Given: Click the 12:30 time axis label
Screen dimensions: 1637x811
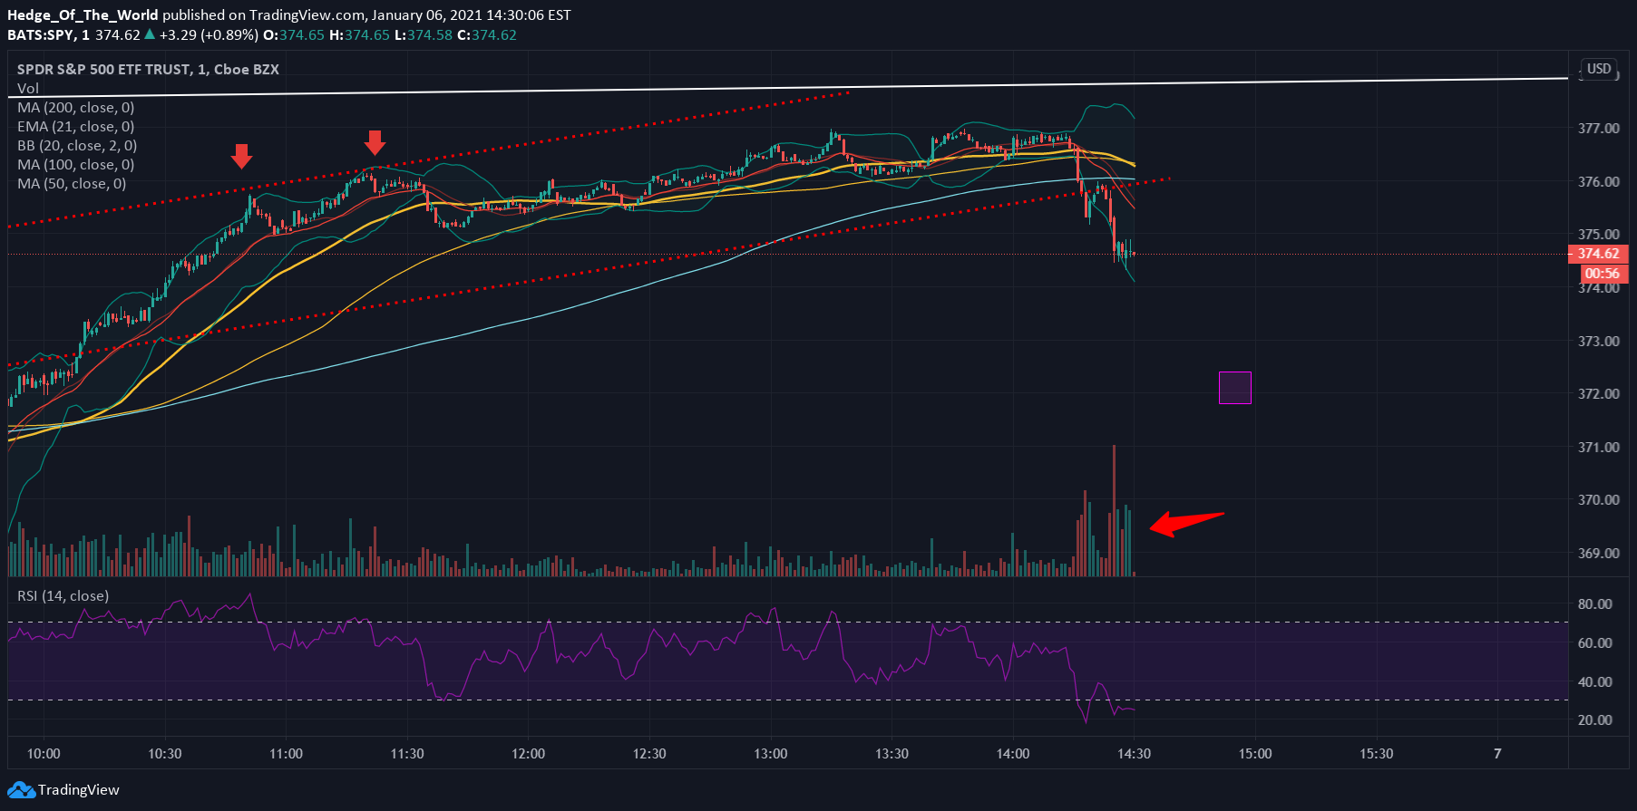Looking at the screenshot, I should (649, 754).
